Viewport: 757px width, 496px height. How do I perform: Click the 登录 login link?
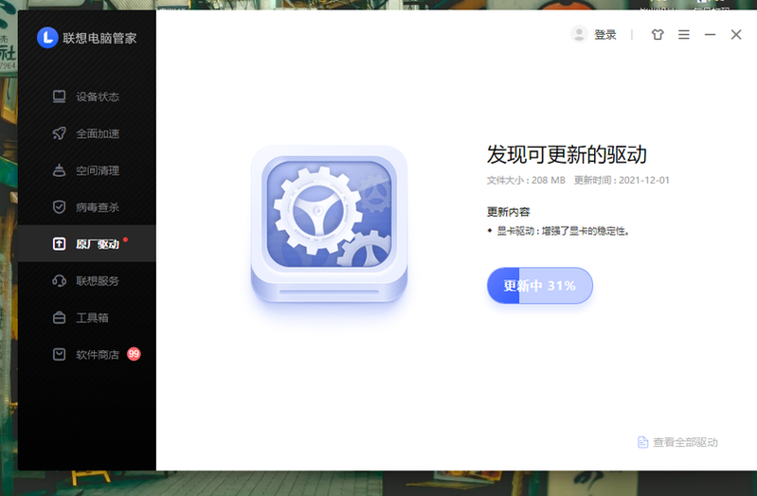coord(605,35)
